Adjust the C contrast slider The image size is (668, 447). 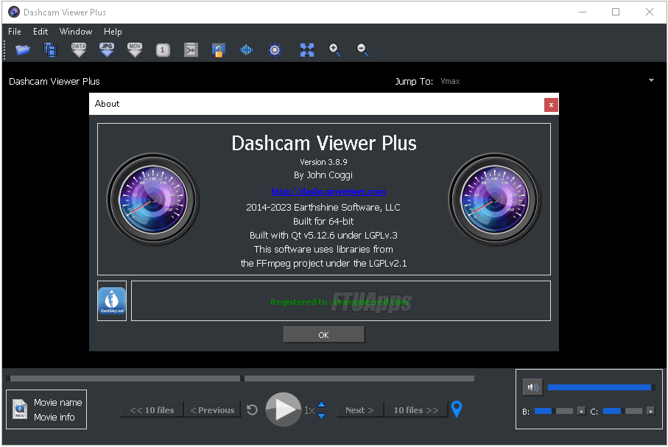pos(622,411)
